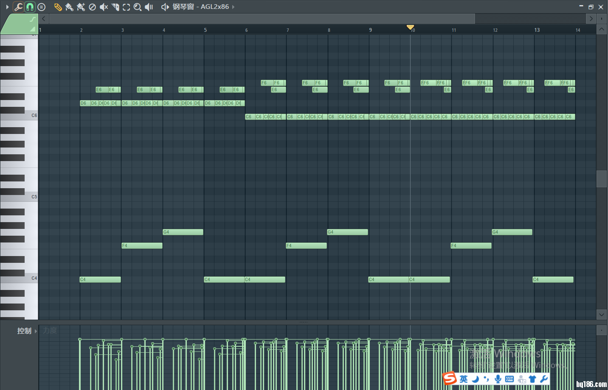Click the vertical scrollbar up arrow
Screen dimensions: 608x390
pos(602,29)
